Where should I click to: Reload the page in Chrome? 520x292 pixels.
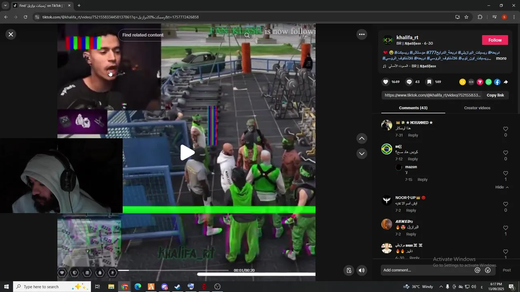(x=25, y=17)
